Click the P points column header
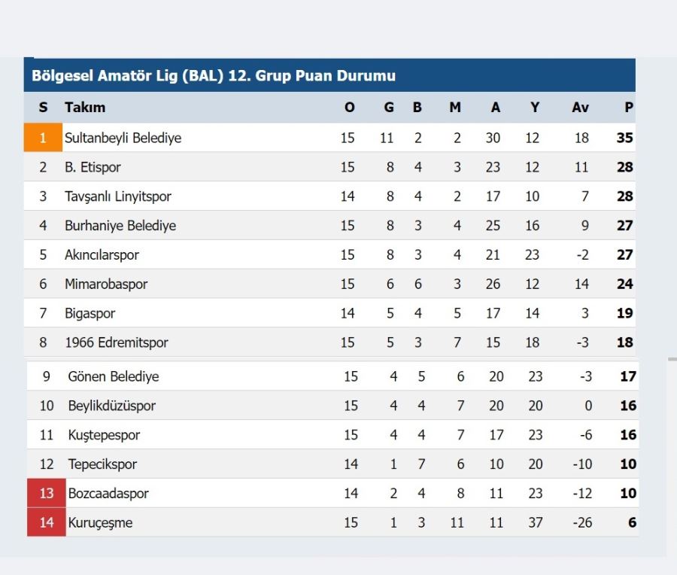This screenshot has width=677, height=575. (x=629, y=107)
